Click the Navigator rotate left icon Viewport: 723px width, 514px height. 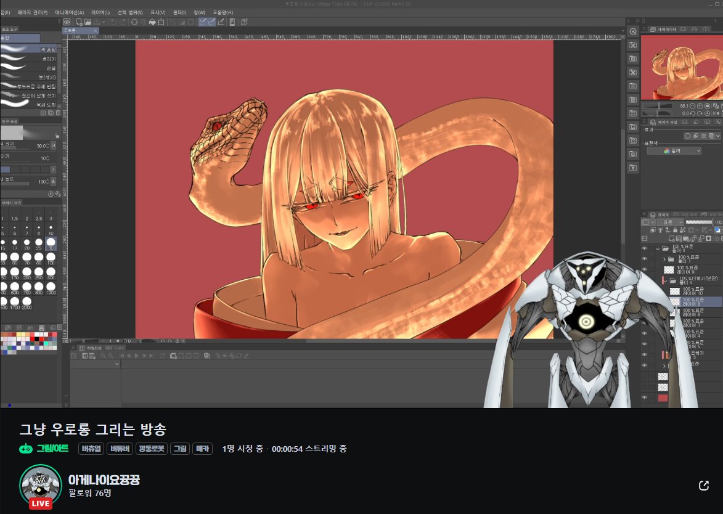tap(692, 113)
